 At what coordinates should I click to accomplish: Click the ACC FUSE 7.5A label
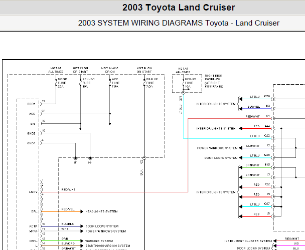point(115,83)
